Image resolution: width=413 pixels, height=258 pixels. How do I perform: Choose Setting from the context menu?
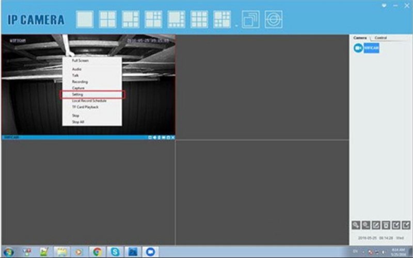pos(77,94)
